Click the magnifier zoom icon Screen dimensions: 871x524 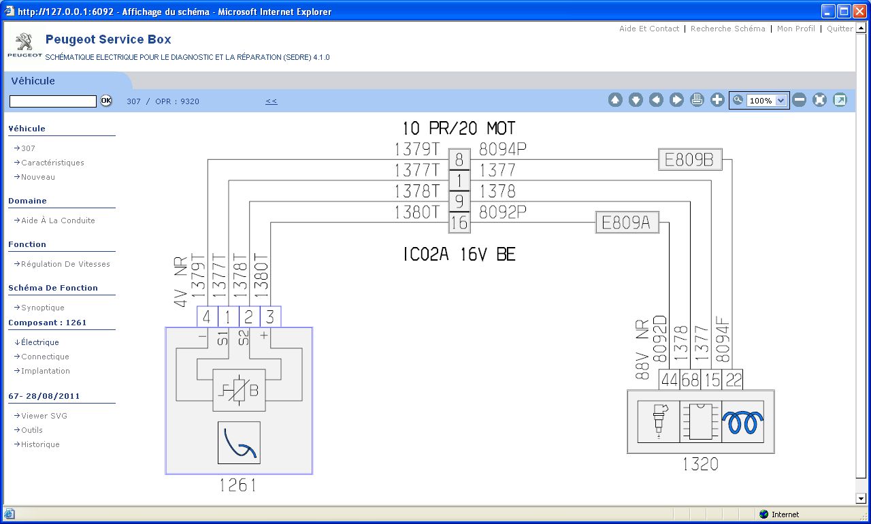tap(738, 100)
